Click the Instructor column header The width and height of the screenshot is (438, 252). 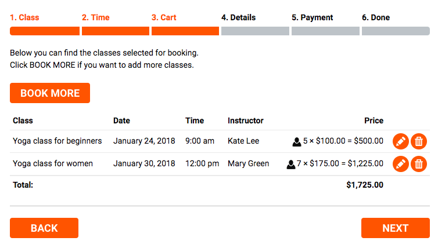(246, 120)
